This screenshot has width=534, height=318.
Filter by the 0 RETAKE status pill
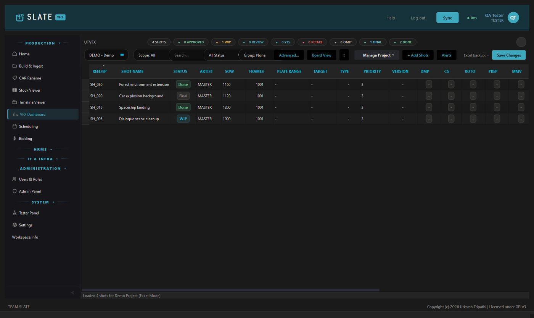(x=312, y=42)
